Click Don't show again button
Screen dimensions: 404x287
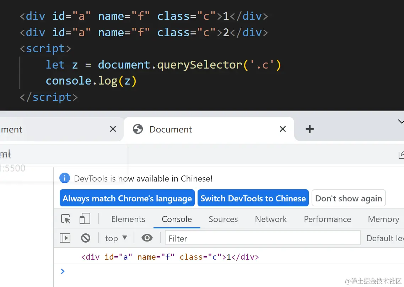[349, 198]
